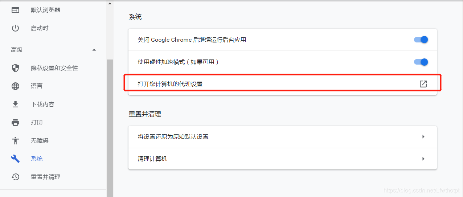This screenshot has width=463, height=197.
Task: Click the 重置并清理 section heading
Action: tap(145, 114)
